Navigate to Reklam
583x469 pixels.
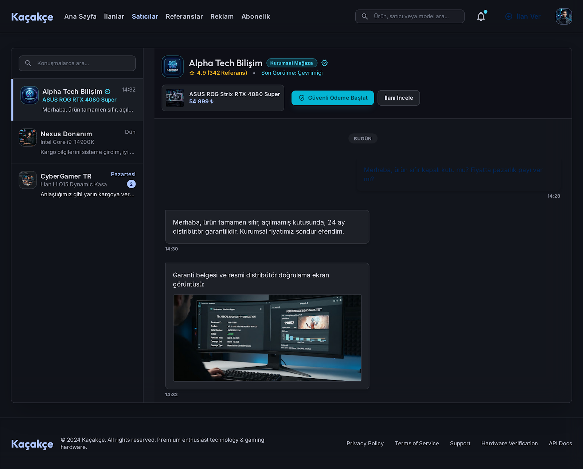(222, 16)
